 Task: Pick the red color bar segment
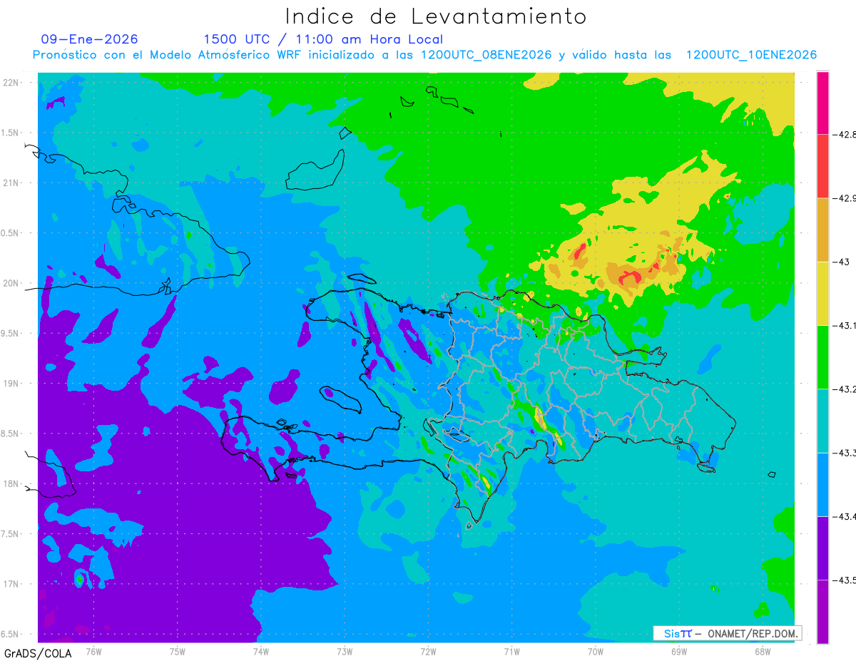[x=822, y=166]
